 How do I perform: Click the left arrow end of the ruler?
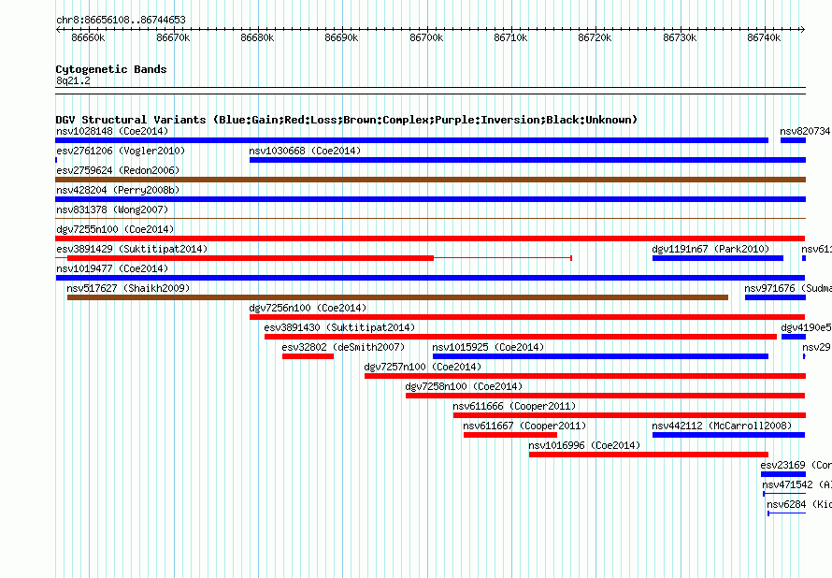click(x=58, y=30)
